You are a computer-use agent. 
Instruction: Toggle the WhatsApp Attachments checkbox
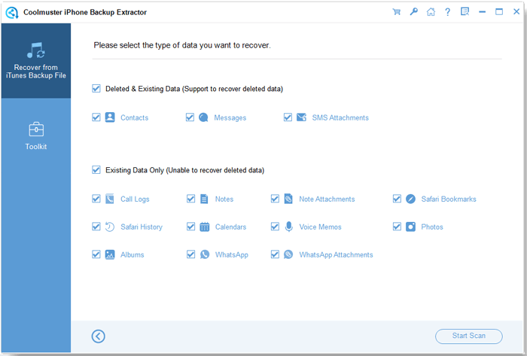[x=275, y=254]
